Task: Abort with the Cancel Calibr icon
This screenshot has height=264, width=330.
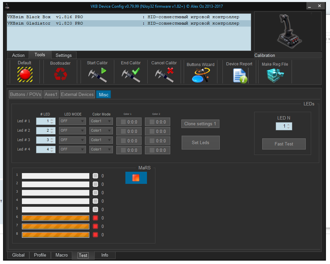Action: [164, 75]
